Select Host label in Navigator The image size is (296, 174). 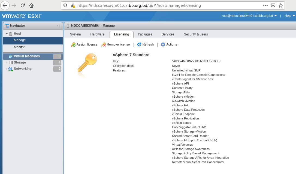(17, 34)
